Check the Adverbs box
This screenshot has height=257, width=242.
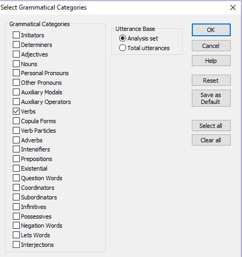16,140
